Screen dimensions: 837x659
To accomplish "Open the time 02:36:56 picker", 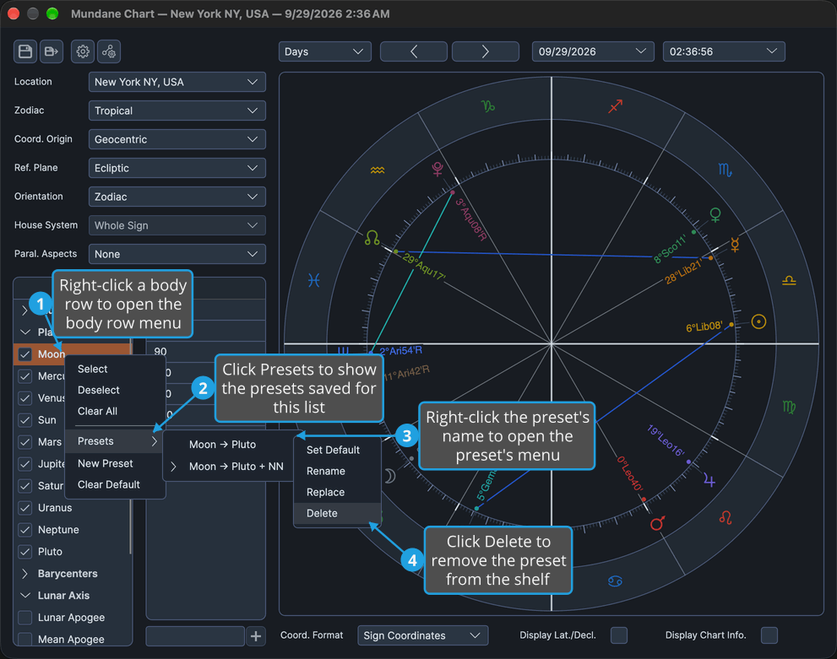I will (724, 51).
